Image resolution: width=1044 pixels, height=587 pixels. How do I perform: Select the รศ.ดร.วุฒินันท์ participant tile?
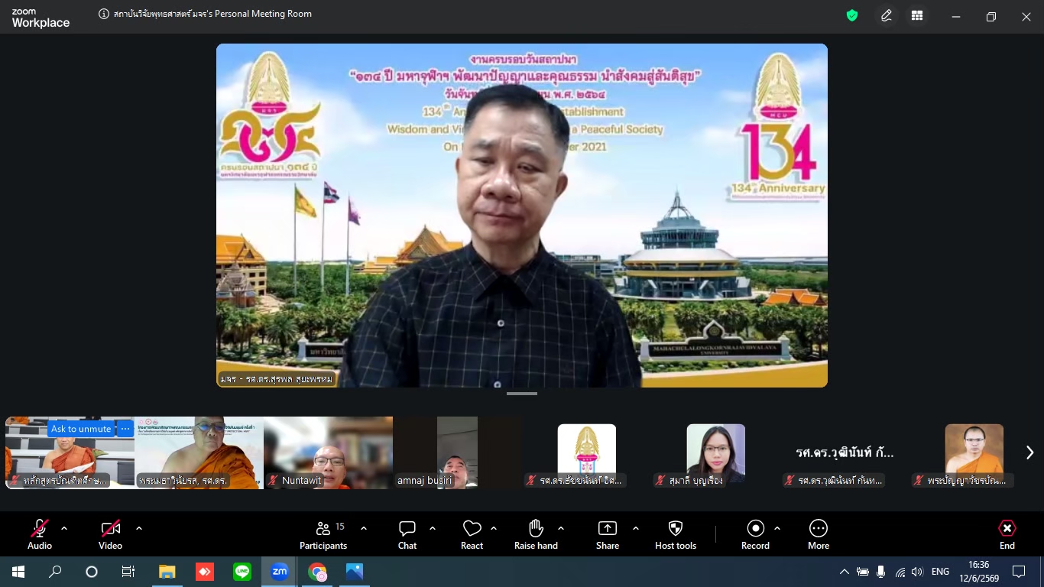(845, 452)
